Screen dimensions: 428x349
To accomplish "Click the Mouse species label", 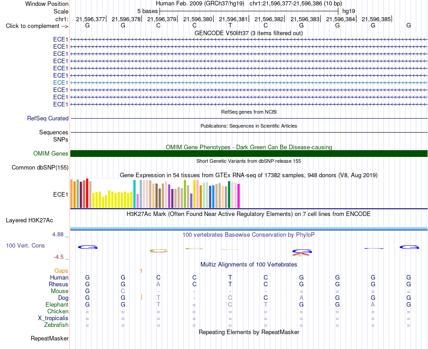I will [x=59, y=291].
